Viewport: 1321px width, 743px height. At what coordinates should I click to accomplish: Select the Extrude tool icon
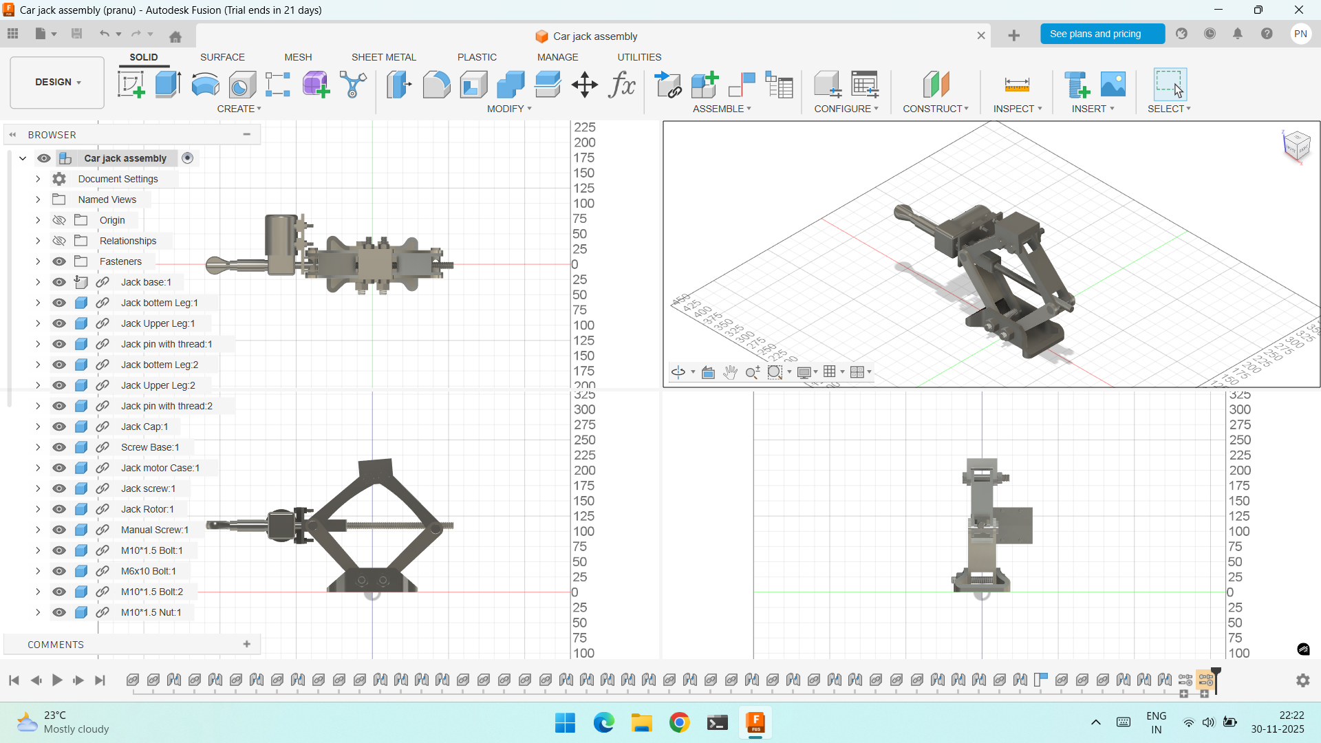(x=168, y=85)
